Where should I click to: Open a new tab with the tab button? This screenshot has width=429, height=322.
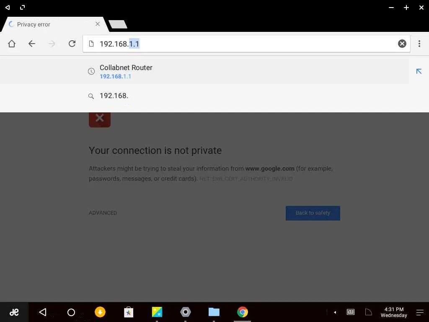pos(118,24)
